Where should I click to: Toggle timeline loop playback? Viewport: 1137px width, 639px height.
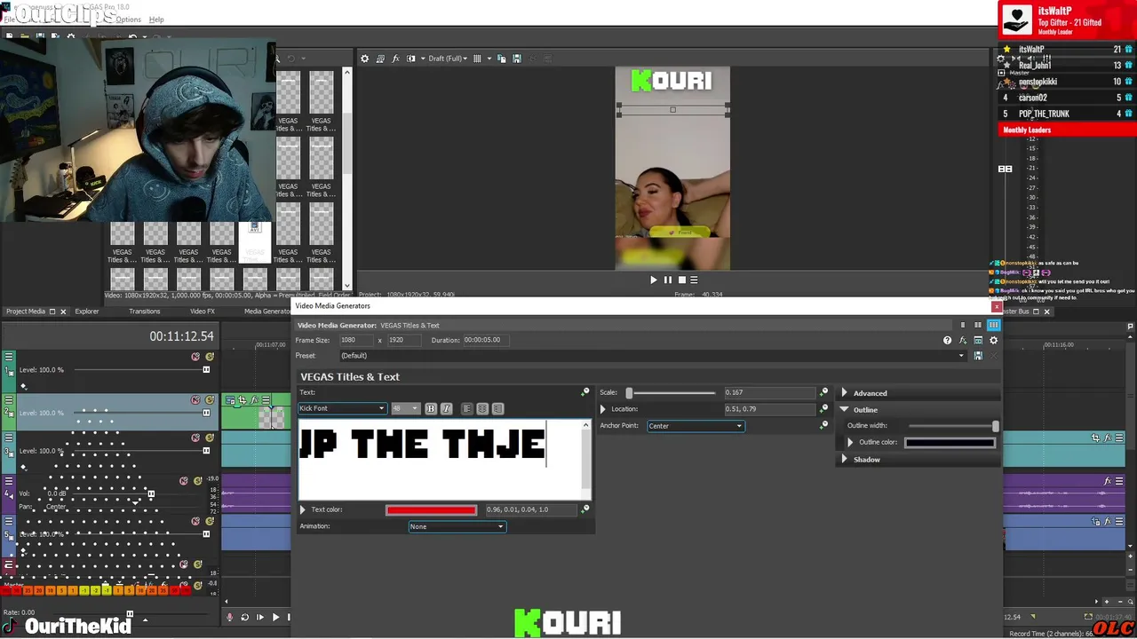point(245,617)
